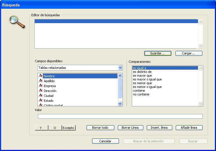This screenshot has width=216, height=151.
Task: Click the field icon beside Estado
Action: [x=41, y=101]
